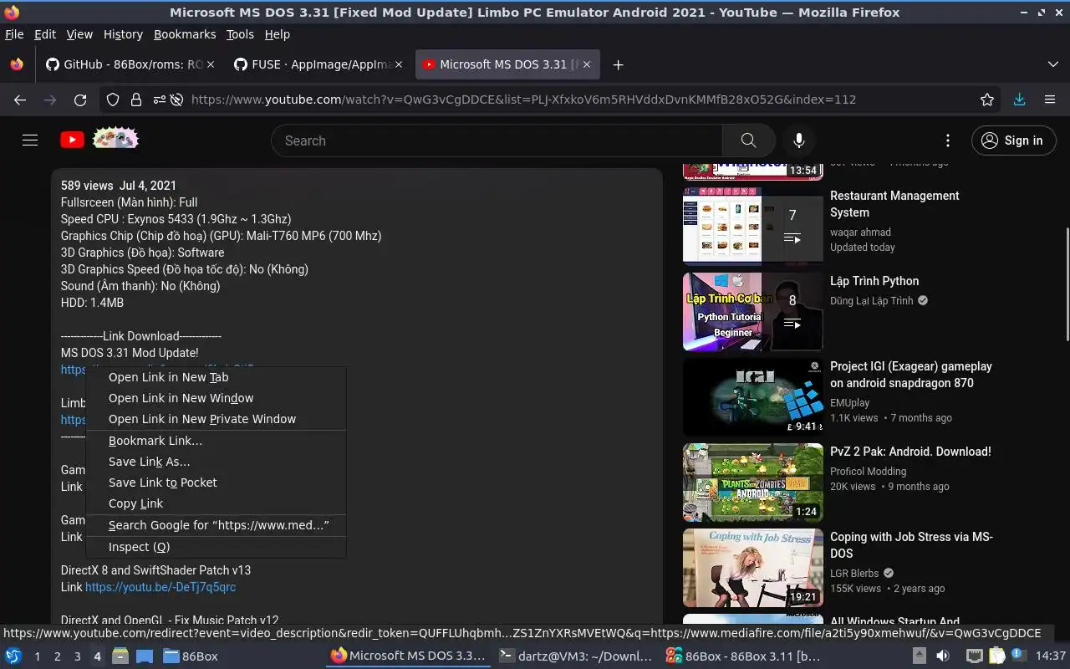Go back to previous page

[x=20, y=100]
